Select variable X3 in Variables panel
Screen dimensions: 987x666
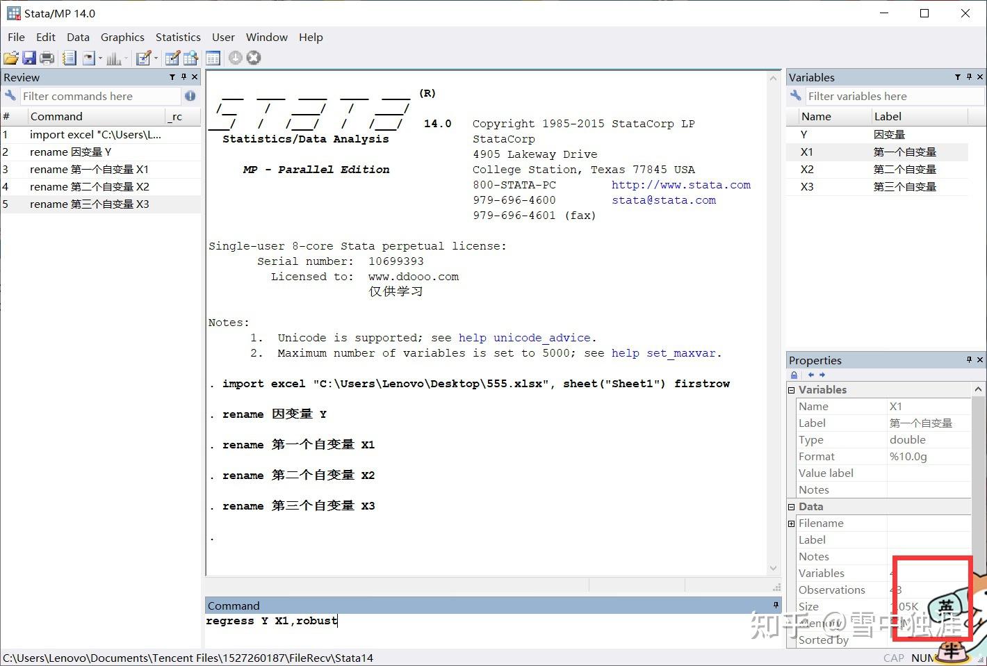click(x=877, y=187)
